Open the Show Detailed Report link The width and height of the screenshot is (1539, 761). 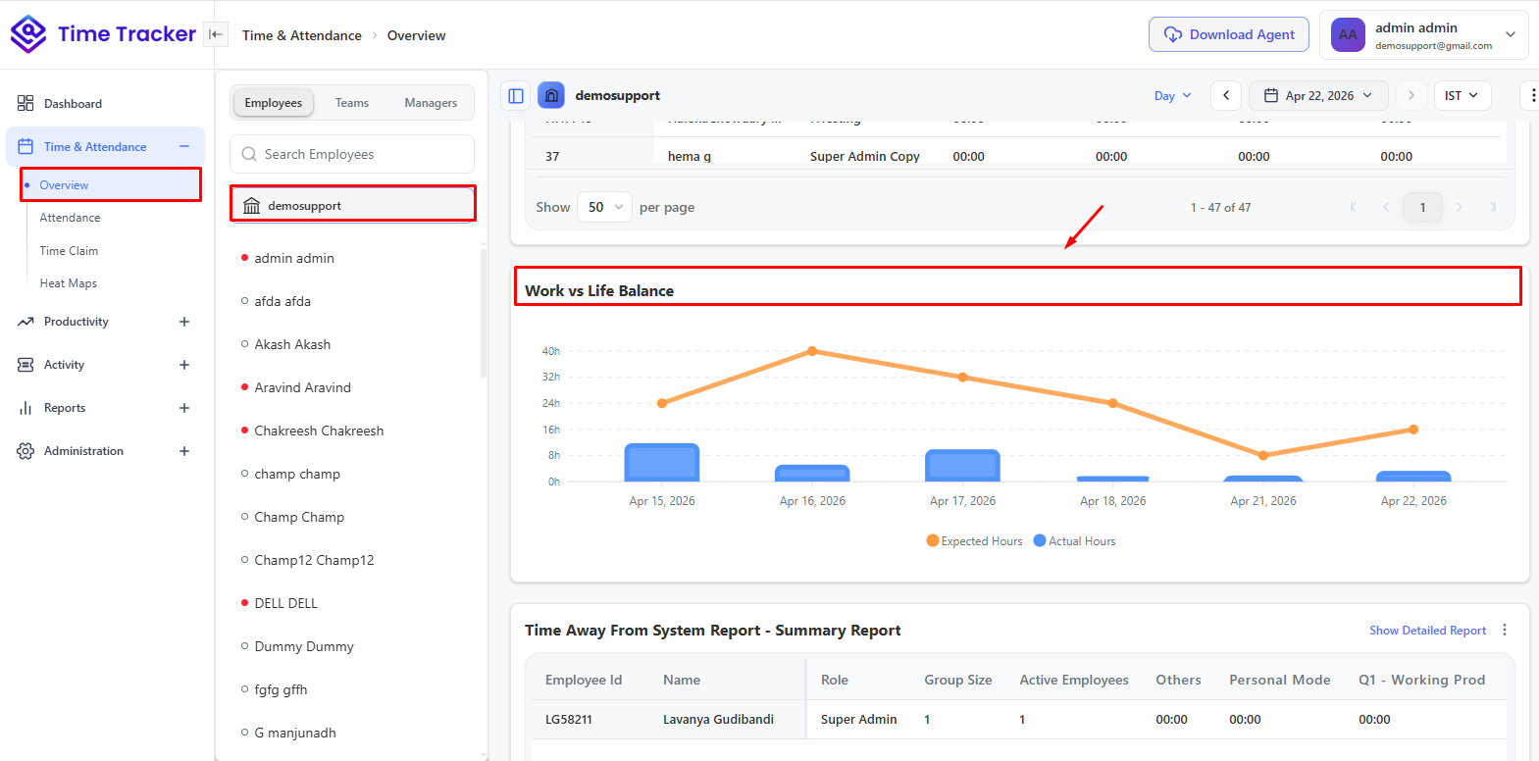pyautogui.click(x=1427, y=631)
